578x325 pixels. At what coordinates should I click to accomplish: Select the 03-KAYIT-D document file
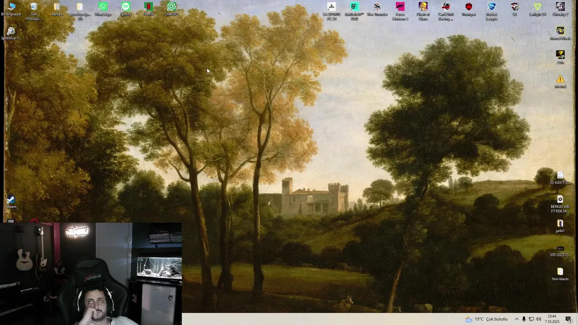560,178
